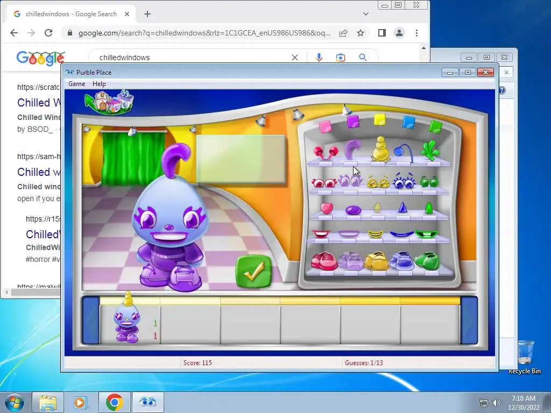Click the taskbar volume icon
This screenshot has width=551, height=413.
497,403
